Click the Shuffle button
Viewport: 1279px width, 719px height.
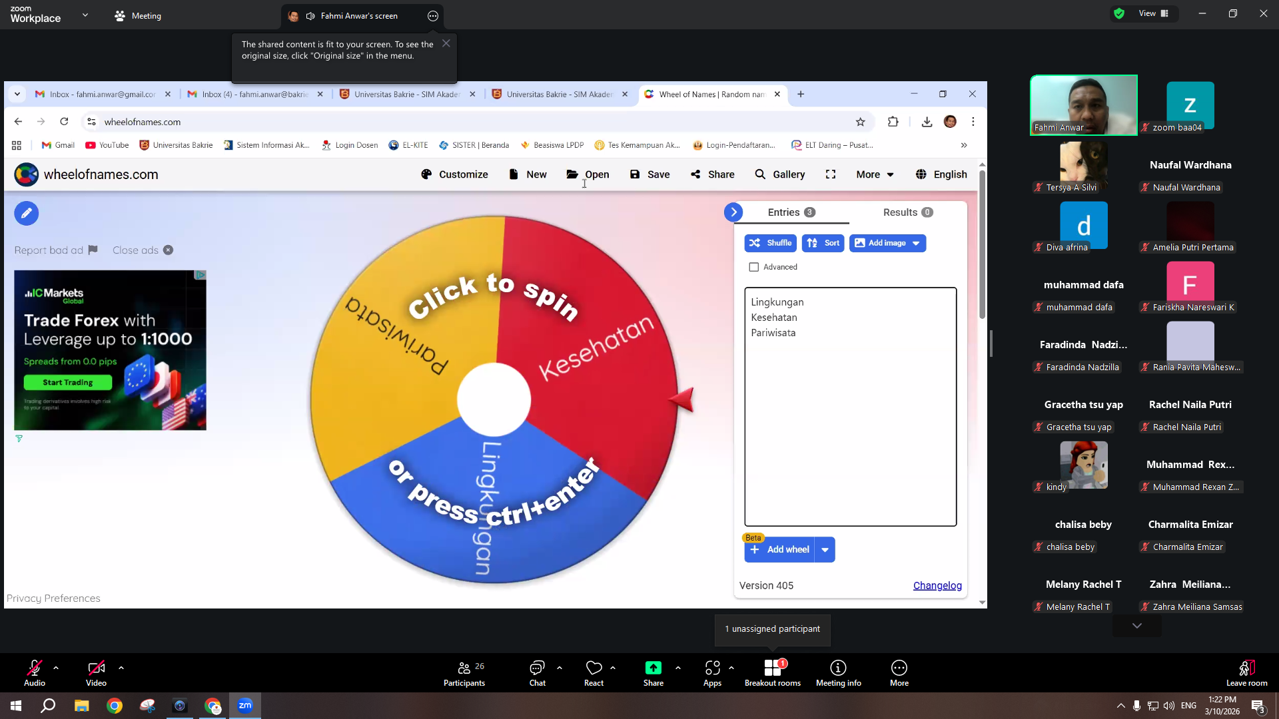770,243
